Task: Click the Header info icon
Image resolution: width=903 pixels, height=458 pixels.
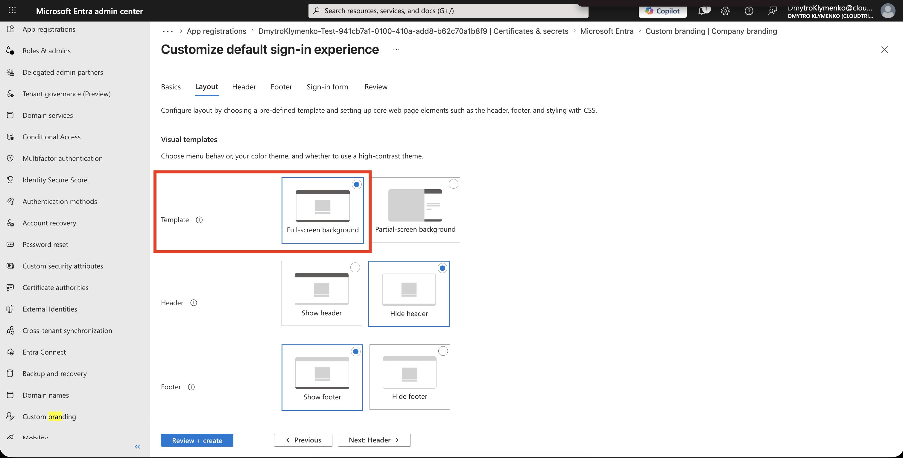Action: click(x=194, y=303)
